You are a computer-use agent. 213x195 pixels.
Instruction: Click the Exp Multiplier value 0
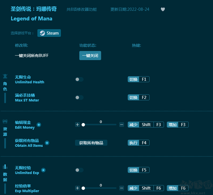101,185
